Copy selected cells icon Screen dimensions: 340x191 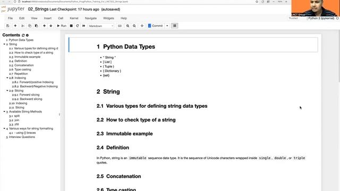coord(30,26)
